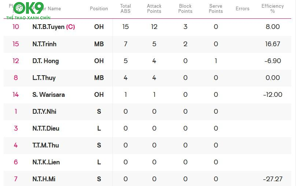296x186 pixels.
Task: Select player N.T.Trinh
Action: click(44, 44)
